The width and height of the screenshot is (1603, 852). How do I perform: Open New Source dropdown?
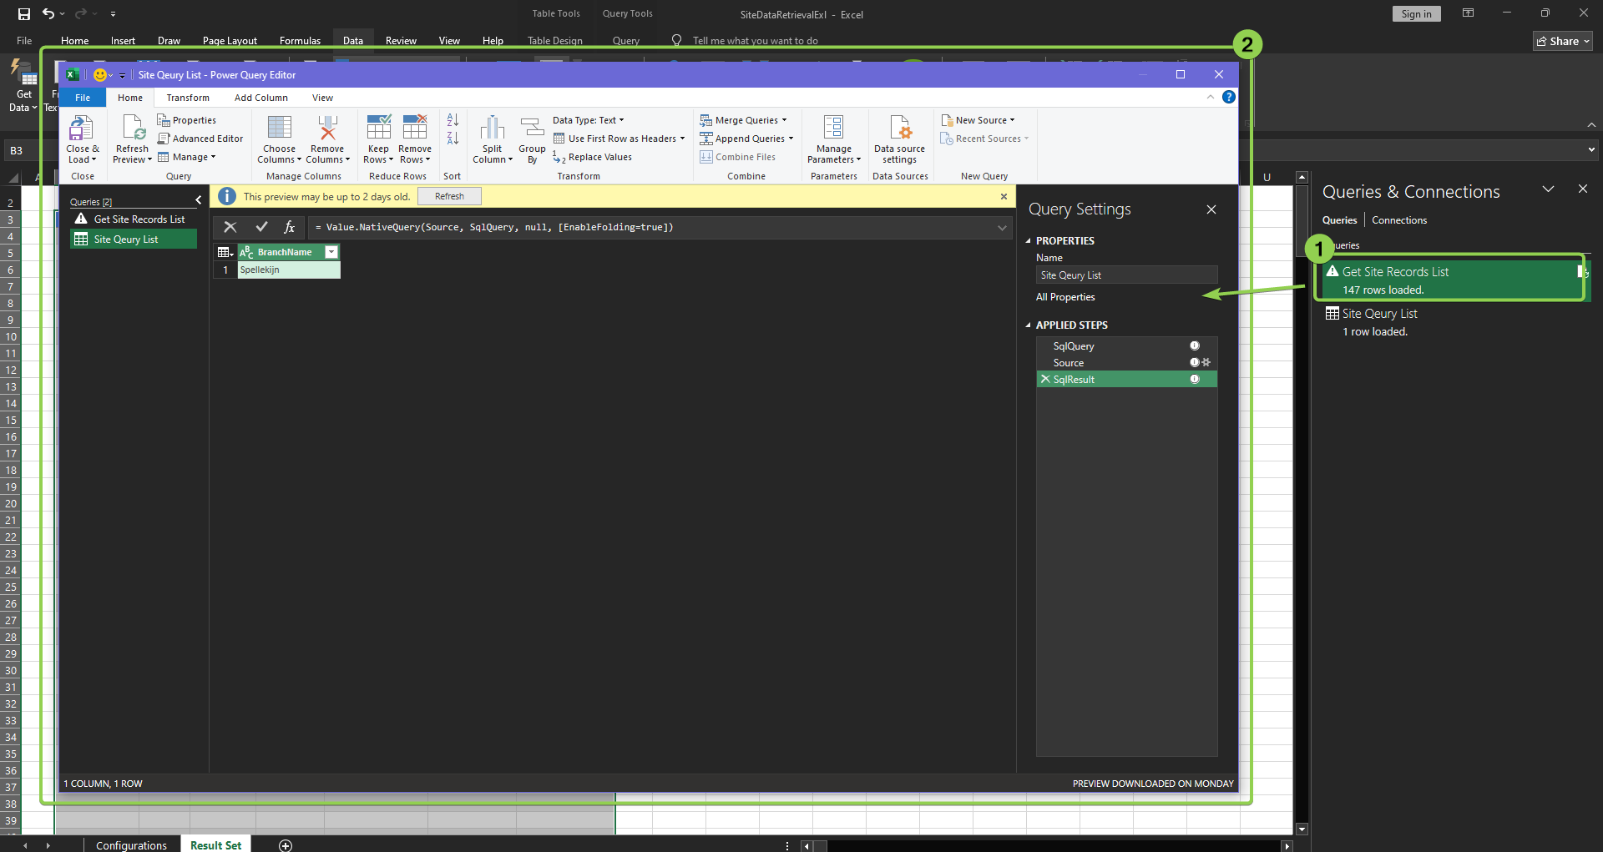(978, 120)
